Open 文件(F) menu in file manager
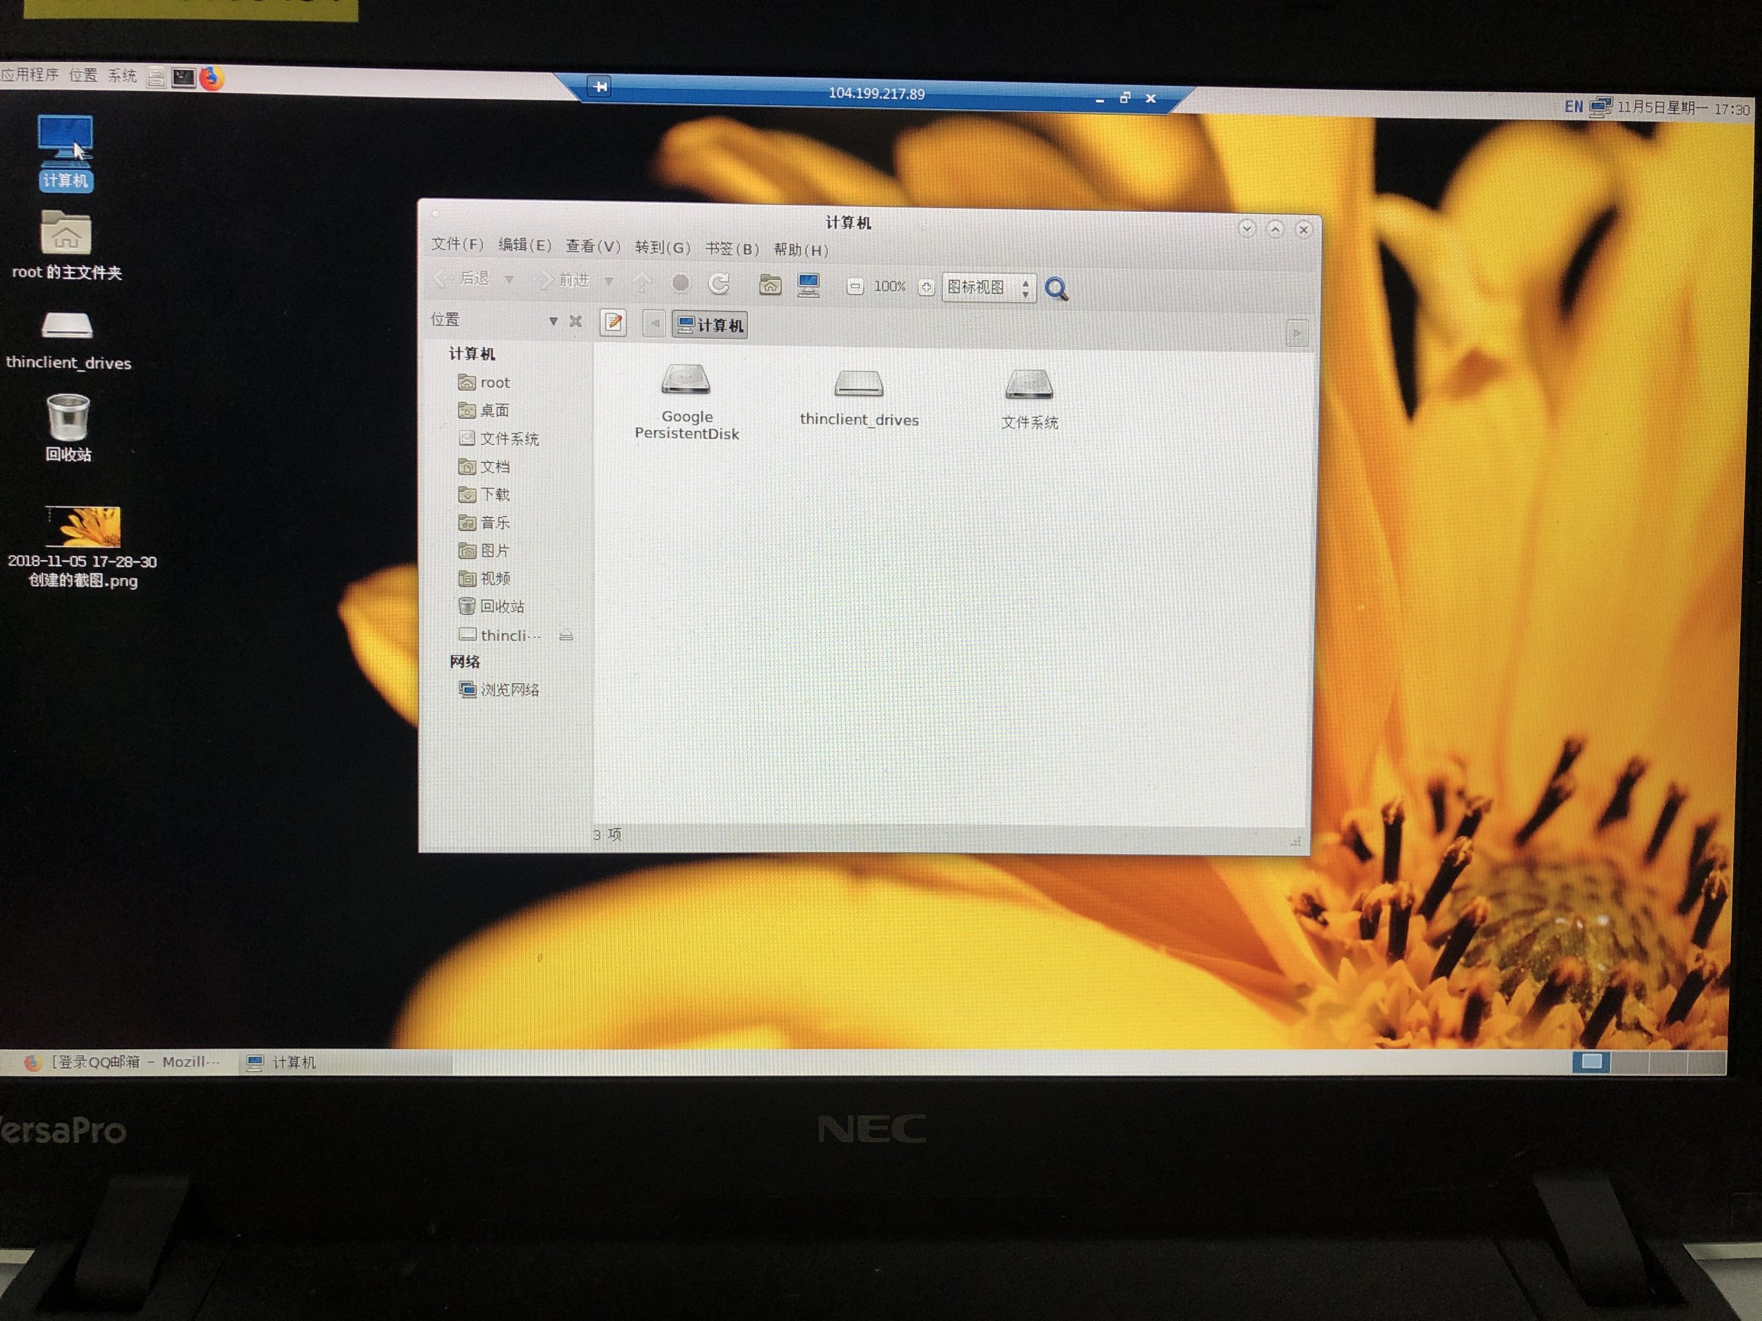The width and height of the screenshot is (1762, 1321). tap(457, 244)
